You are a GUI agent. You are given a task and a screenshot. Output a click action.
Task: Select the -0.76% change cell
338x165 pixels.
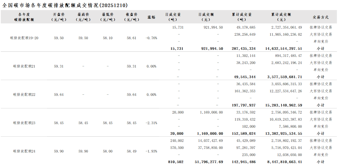(x=151, y=38)
